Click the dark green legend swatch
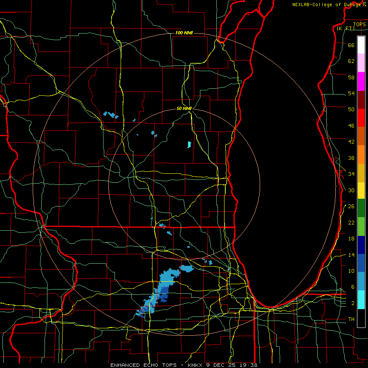Screen dimensions: 368x368 pyautogui.click(x=361, y=208)
